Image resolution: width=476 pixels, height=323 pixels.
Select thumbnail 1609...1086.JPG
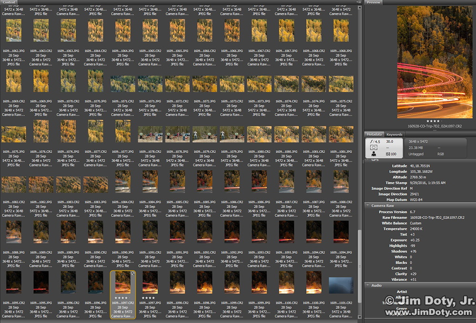click(x=259, y=181)
